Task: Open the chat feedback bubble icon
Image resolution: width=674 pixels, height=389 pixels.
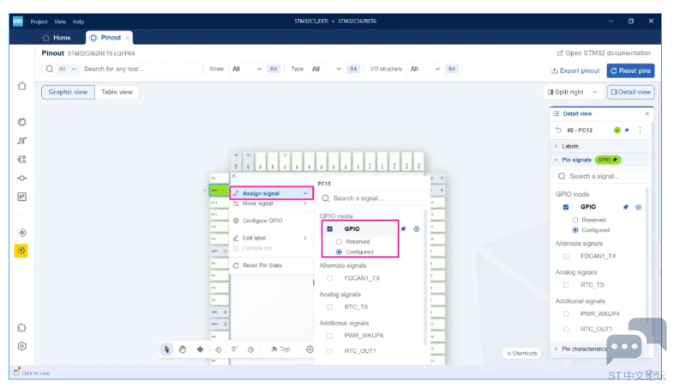Action: [x=637, y=340]
